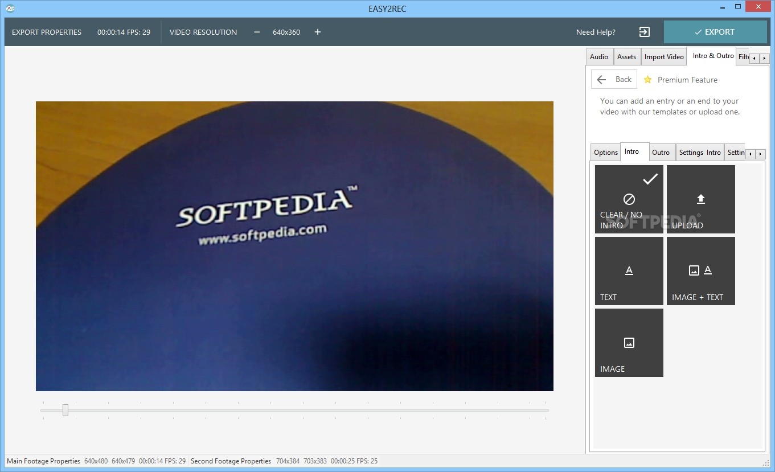
Task: Decrease video resolution with minus button
Action: (257, 32)
